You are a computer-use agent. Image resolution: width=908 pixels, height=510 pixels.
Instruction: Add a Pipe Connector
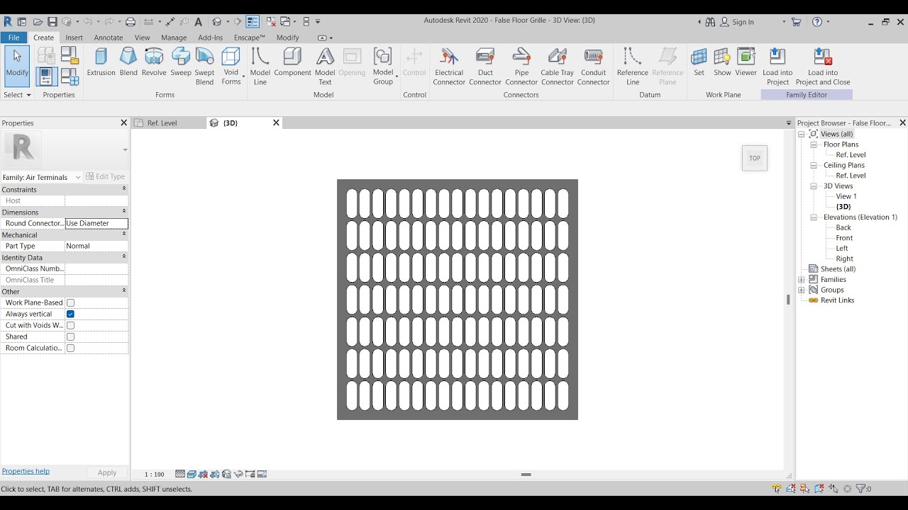tap(521, 66)
